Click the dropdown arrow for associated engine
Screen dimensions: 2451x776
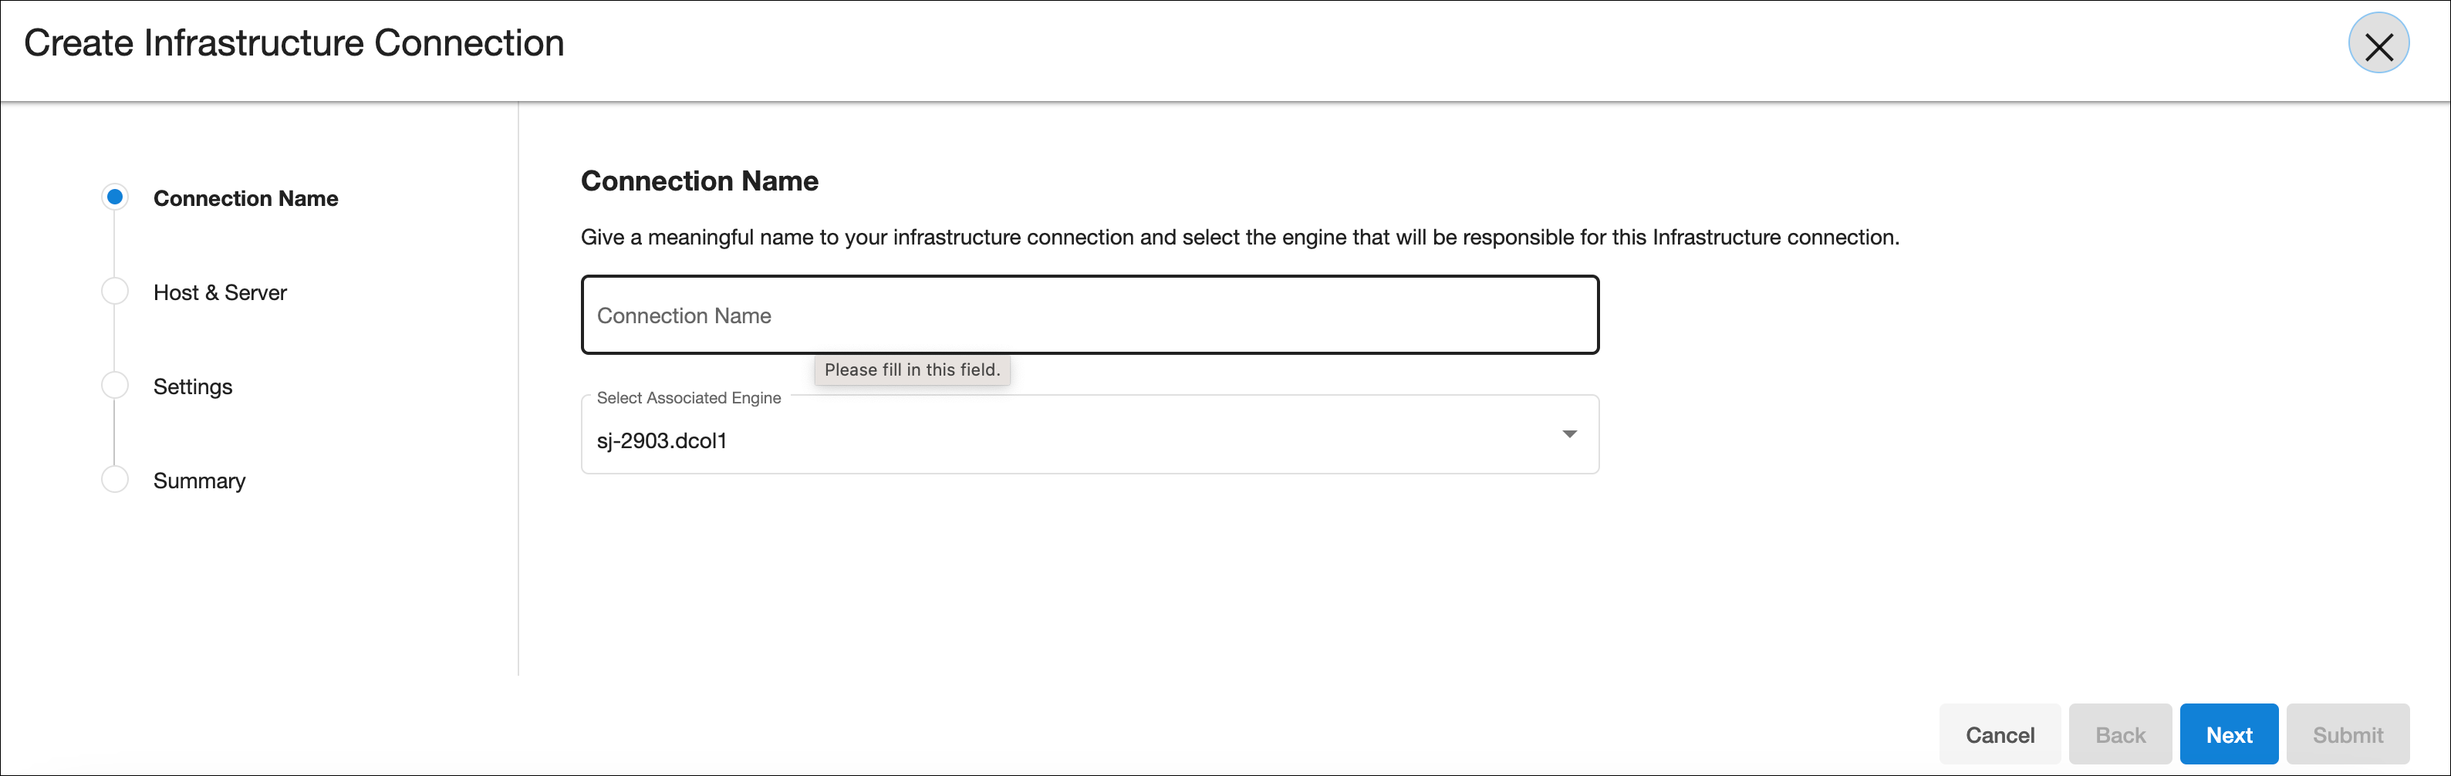1569,434
